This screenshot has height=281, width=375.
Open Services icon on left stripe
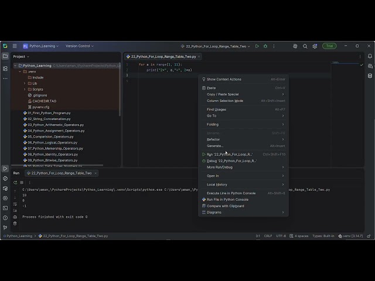pyautogui.click(x=5, y=198)
